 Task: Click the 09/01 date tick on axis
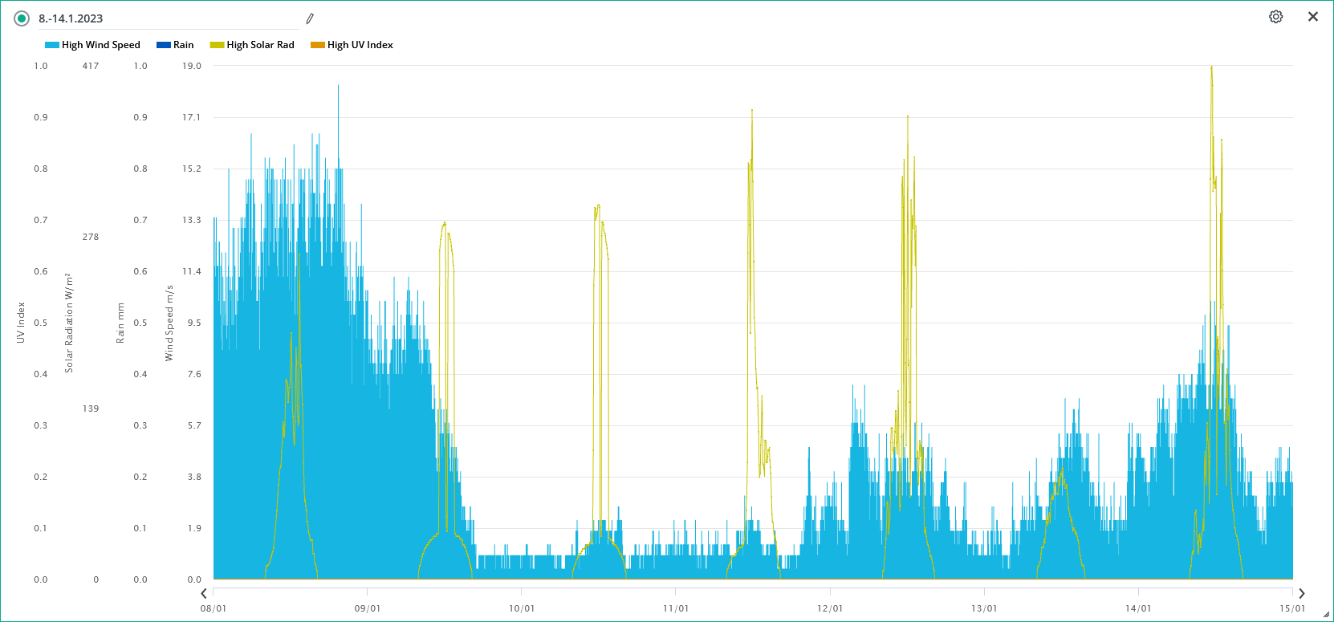coord(368,608)
